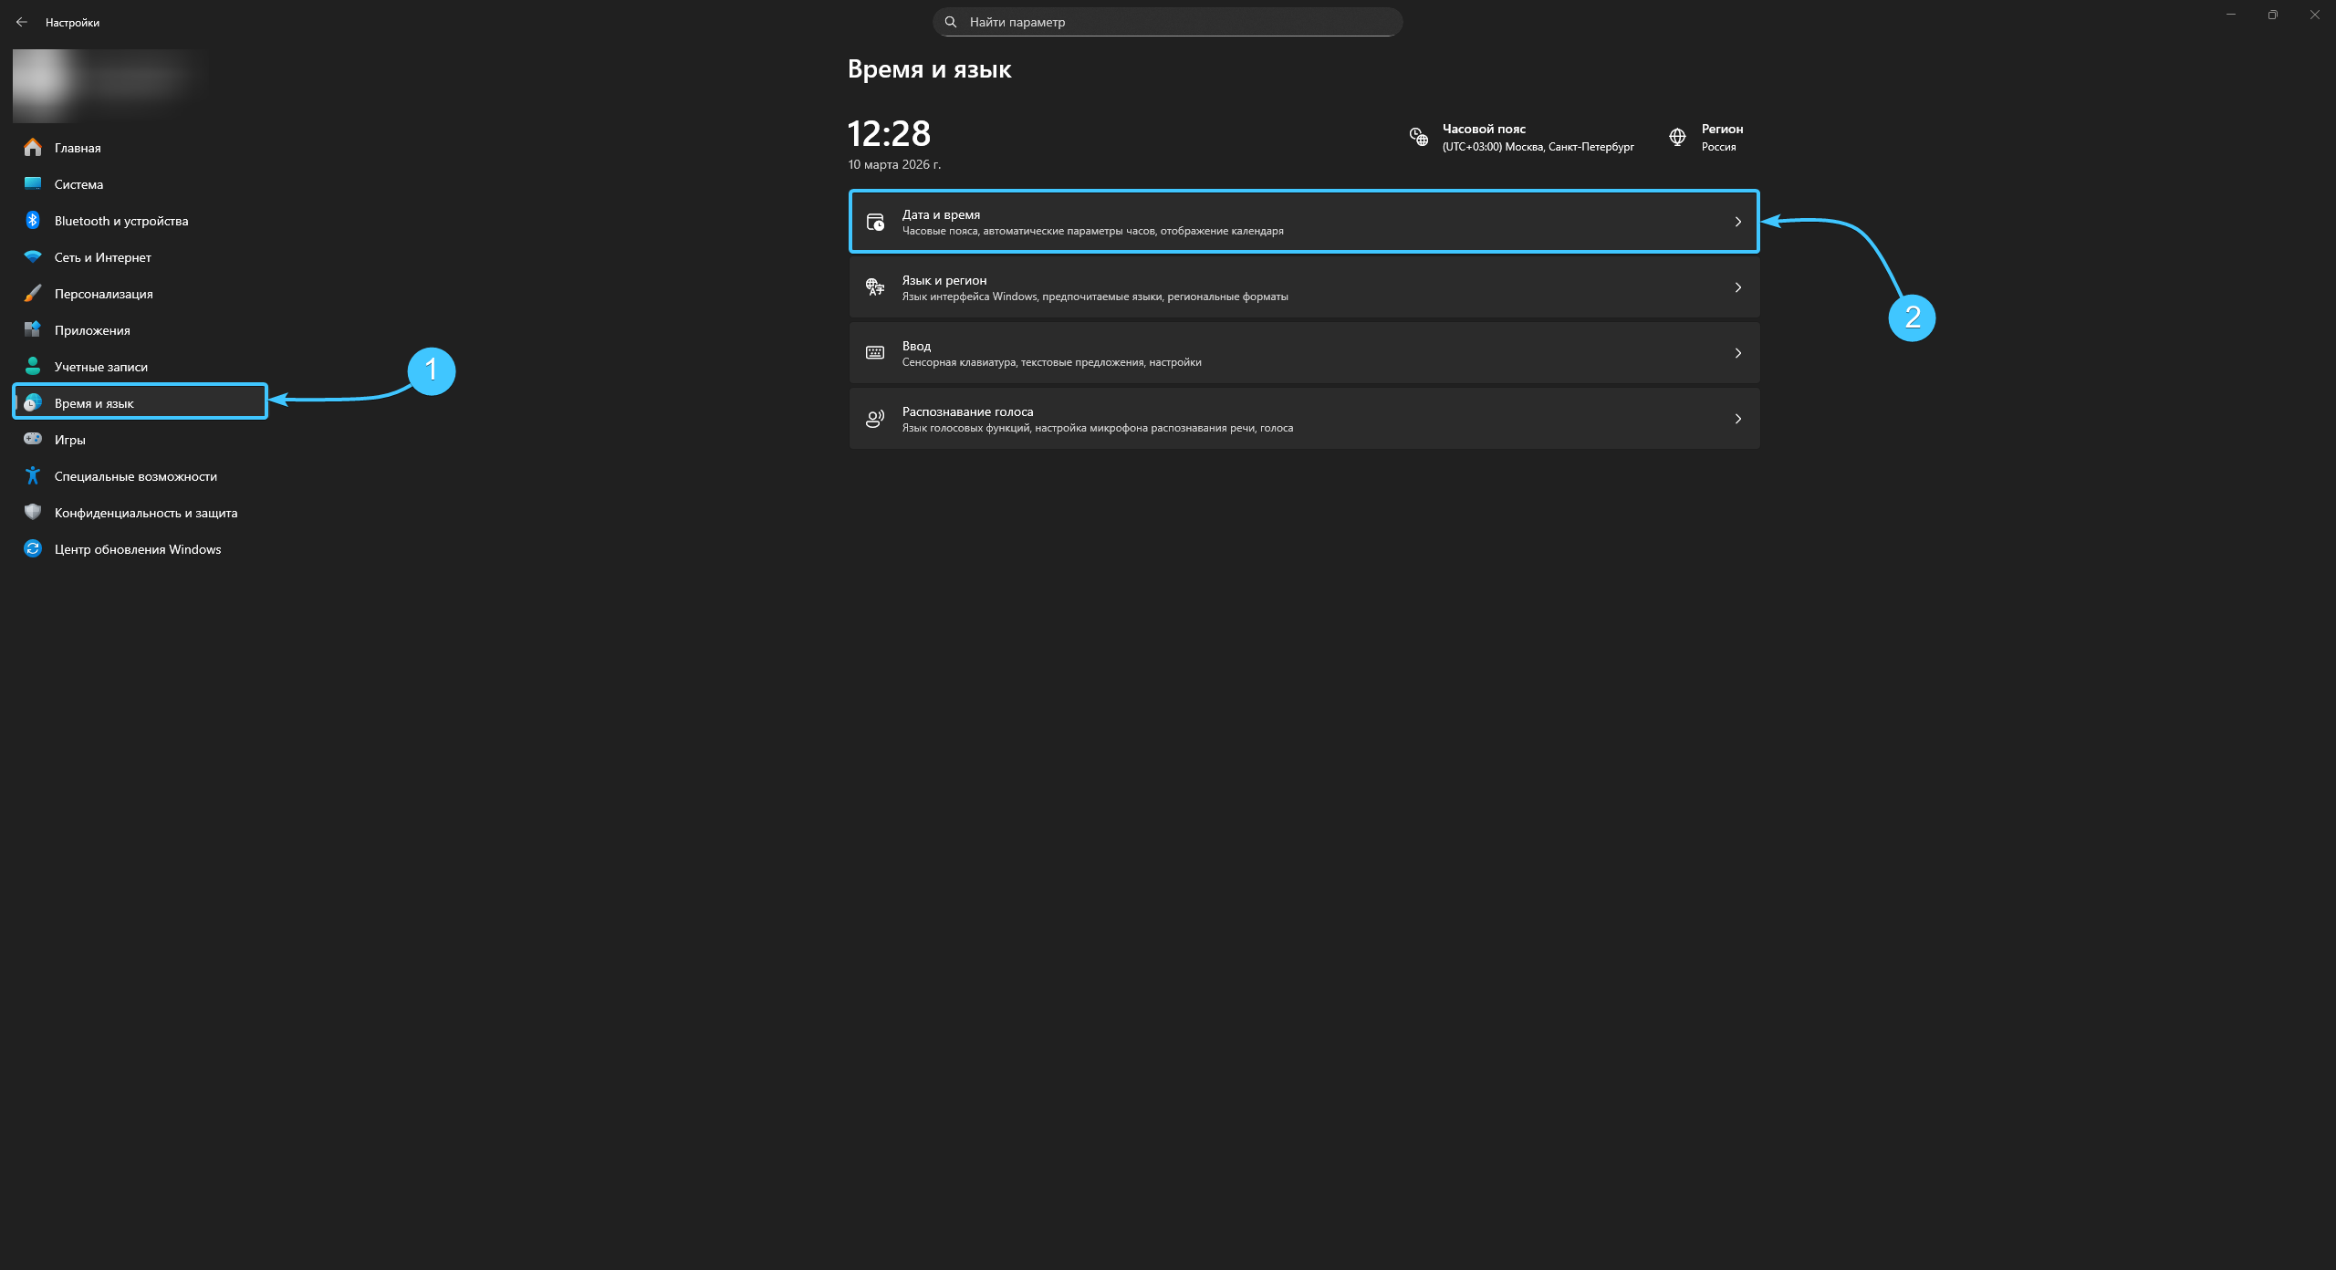Click the back arrow icon
Image resolution: width=2336 pixels, height=1270 pixels.
(x=22, y=22)
